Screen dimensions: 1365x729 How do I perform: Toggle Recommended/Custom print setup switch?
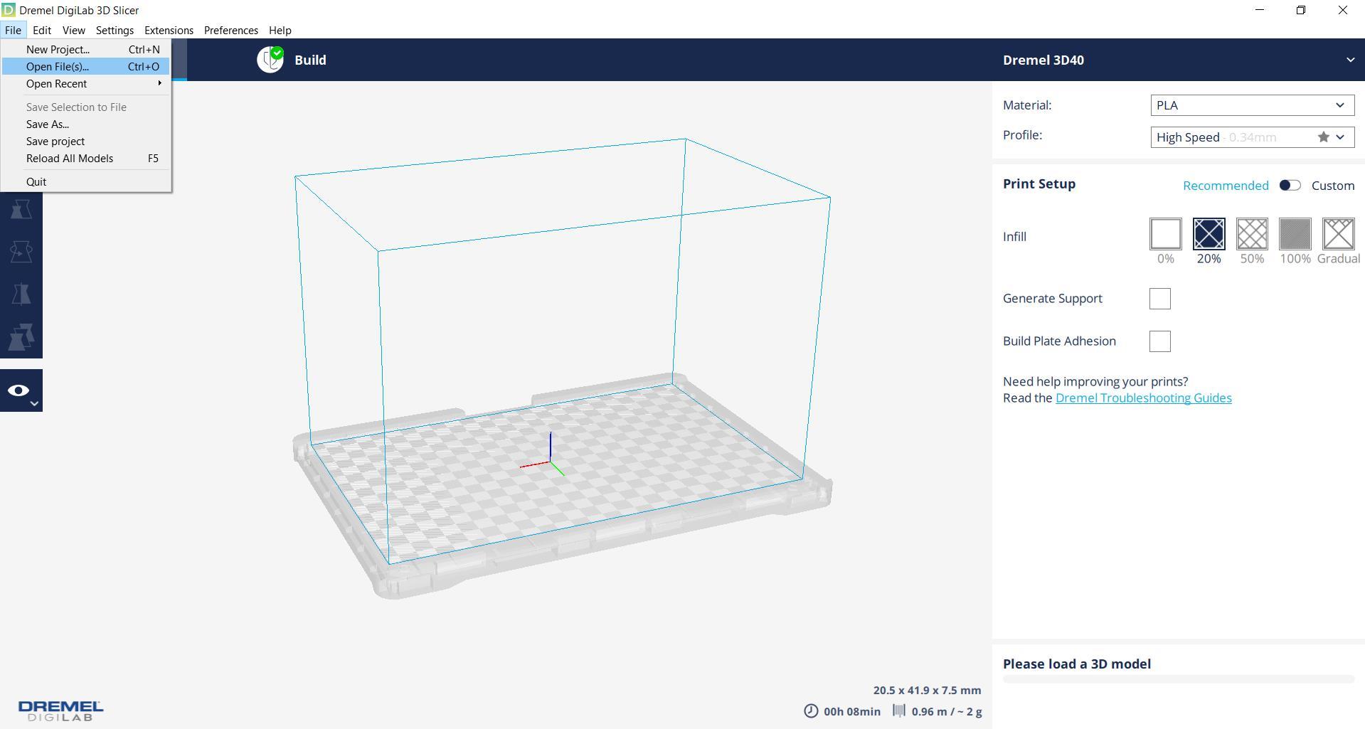tap(1290, 186)
